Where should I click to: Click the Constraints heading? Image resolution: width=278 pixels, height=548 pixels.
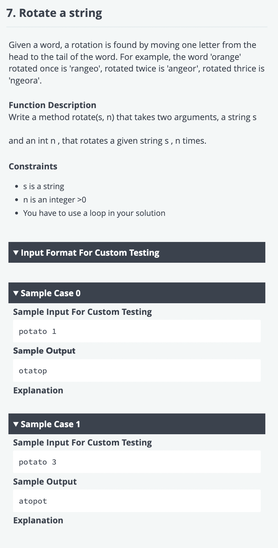pos(33,166)
